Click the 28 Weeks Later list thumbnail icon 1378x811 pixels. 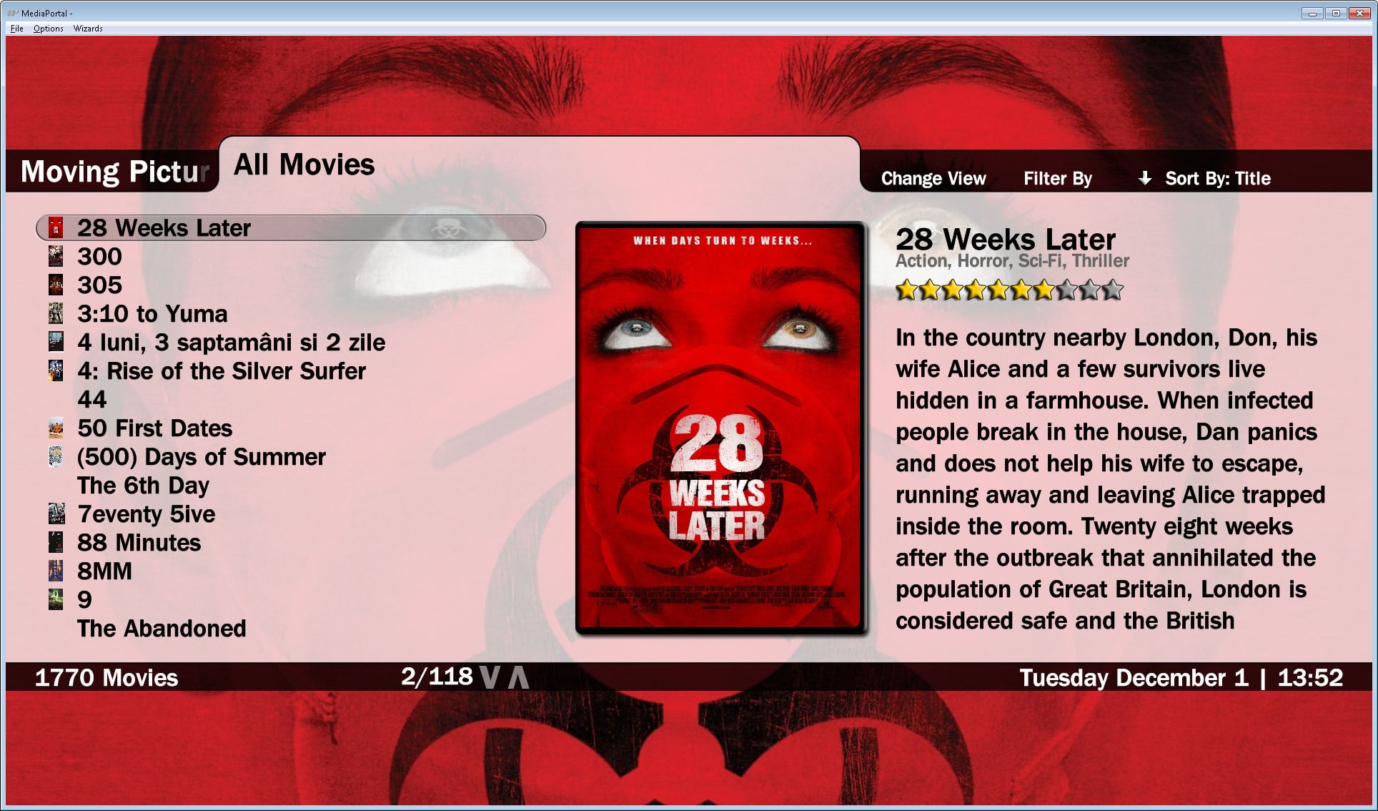(55, 227)
